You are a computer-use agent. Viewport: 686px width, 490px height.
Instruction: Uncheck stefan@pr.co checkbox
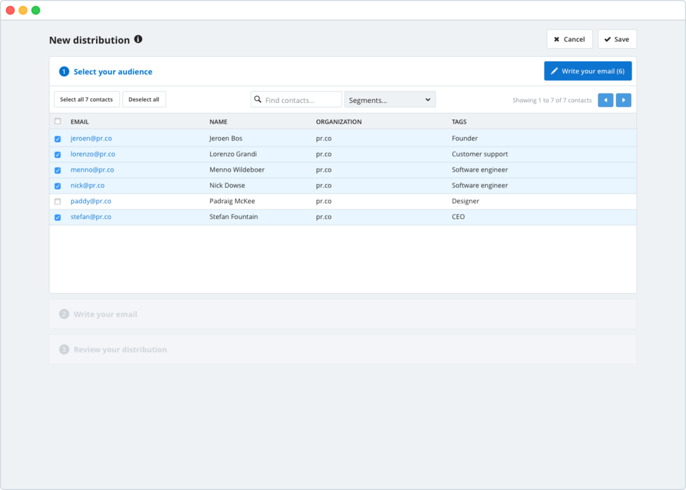pos(58,218)
